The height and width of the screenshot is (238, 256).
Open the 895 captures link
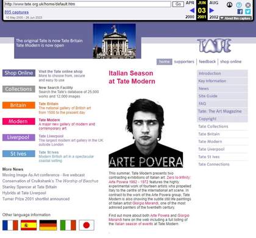coord(16,12)
